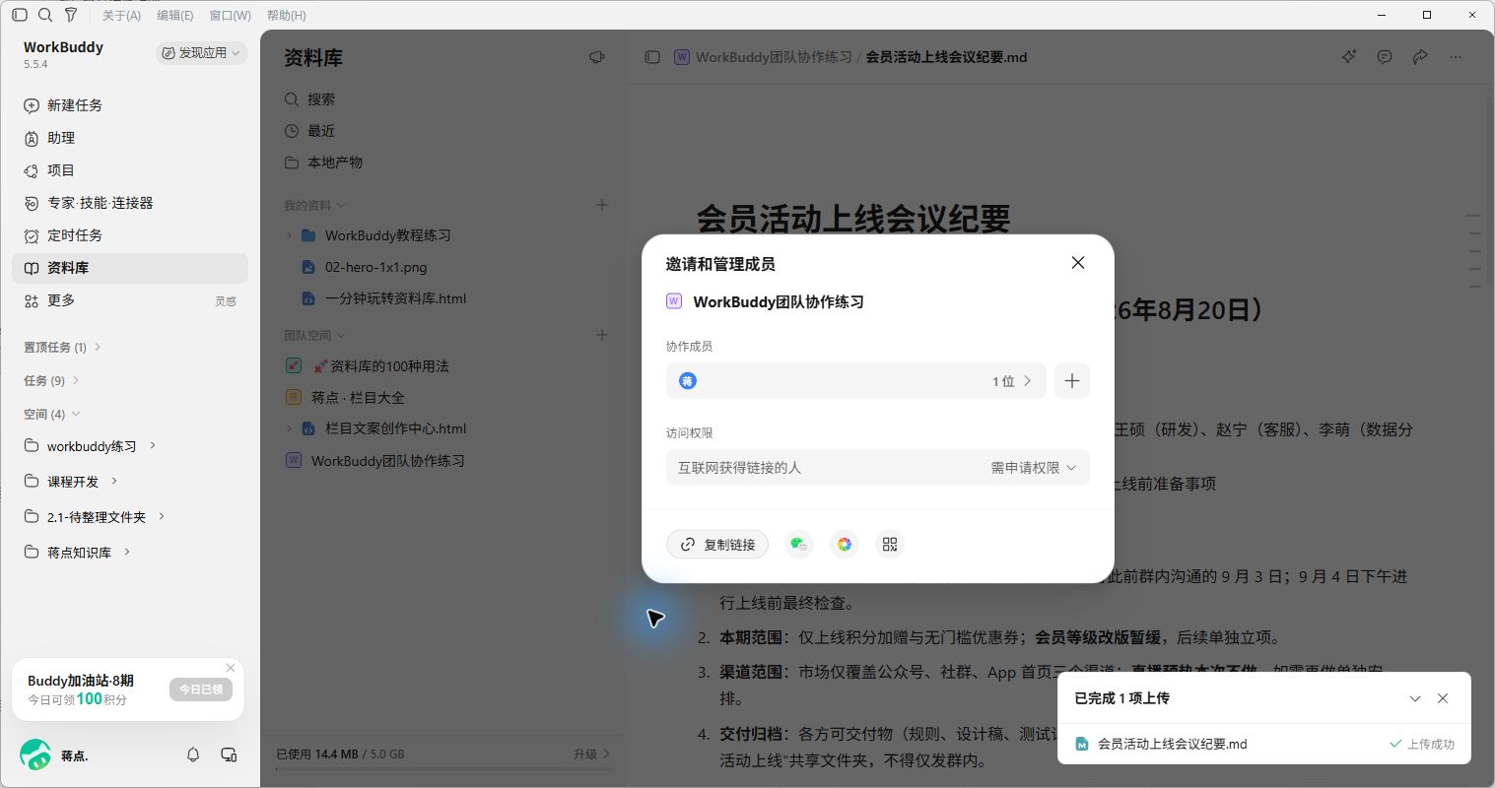Image resolution: width=1495 pixels, height=788 pixels.
Task: Click the 今日已领 button
Action: [201, 689]
